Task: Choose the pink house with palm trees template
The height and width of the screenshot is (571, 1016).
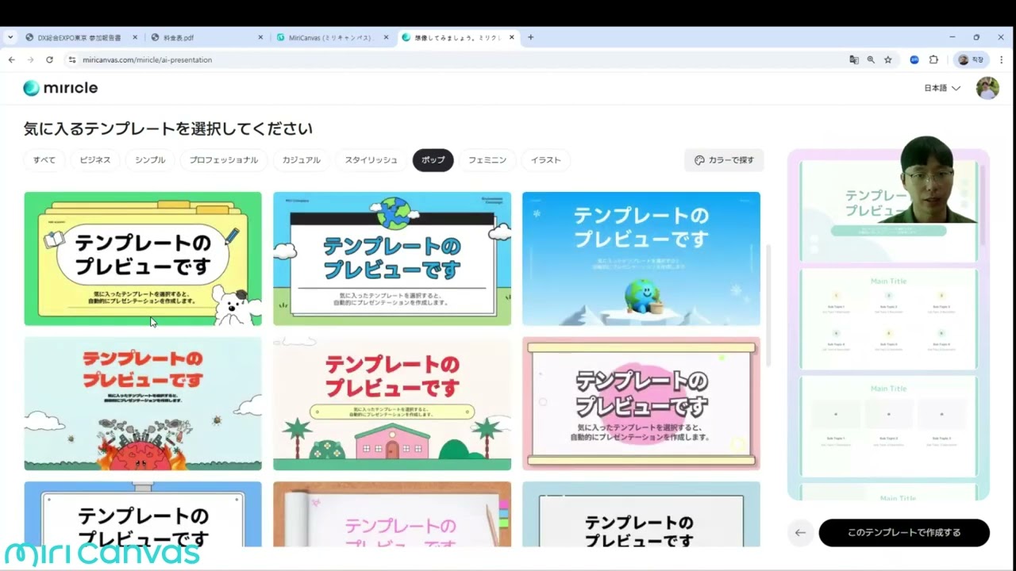Action: click(x=392, y=404)
